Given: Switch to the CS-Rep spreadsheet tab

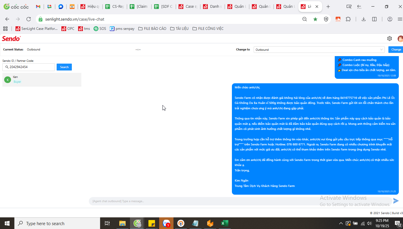Looking at the screenshot, I should point(115,7).
